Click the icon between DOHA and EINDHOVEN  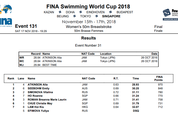click(x=80, y=12)
